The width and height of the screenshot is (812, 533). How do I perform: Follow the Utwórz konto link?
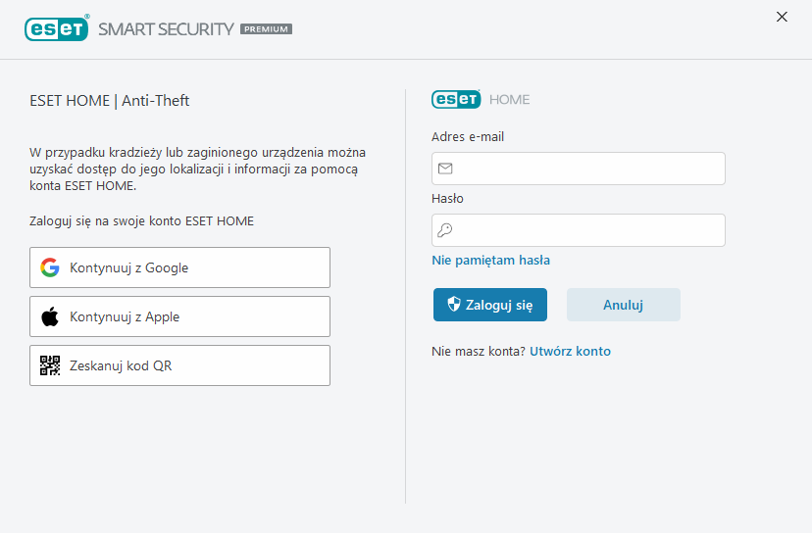570,351
